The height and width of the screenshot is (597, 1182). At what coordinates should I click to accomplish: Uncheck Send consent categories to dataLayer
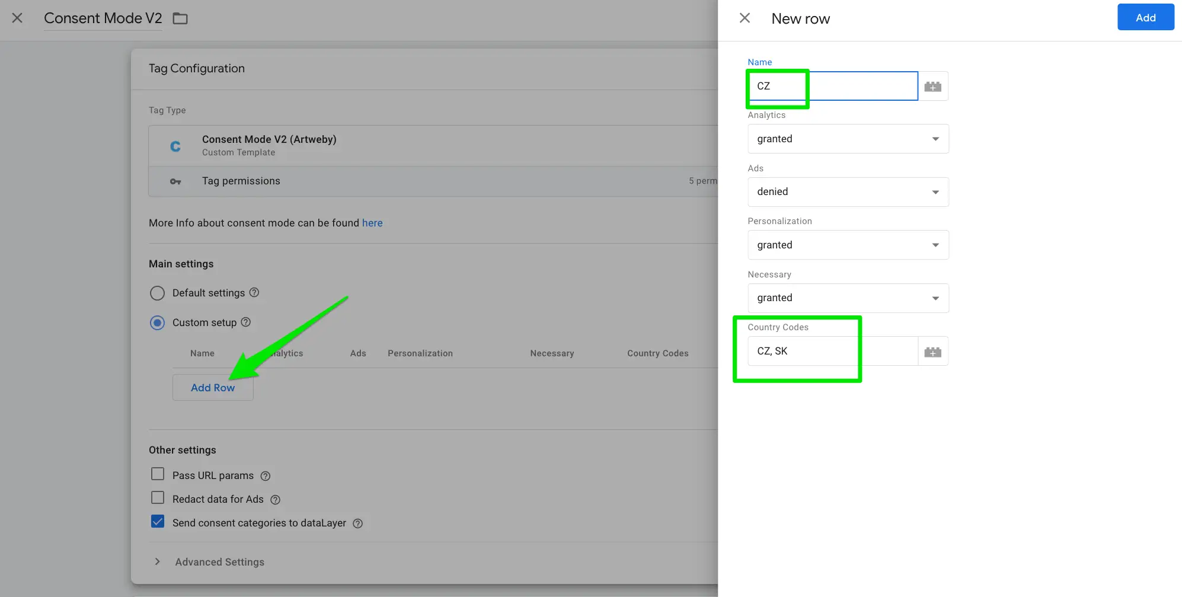(158, 522)
